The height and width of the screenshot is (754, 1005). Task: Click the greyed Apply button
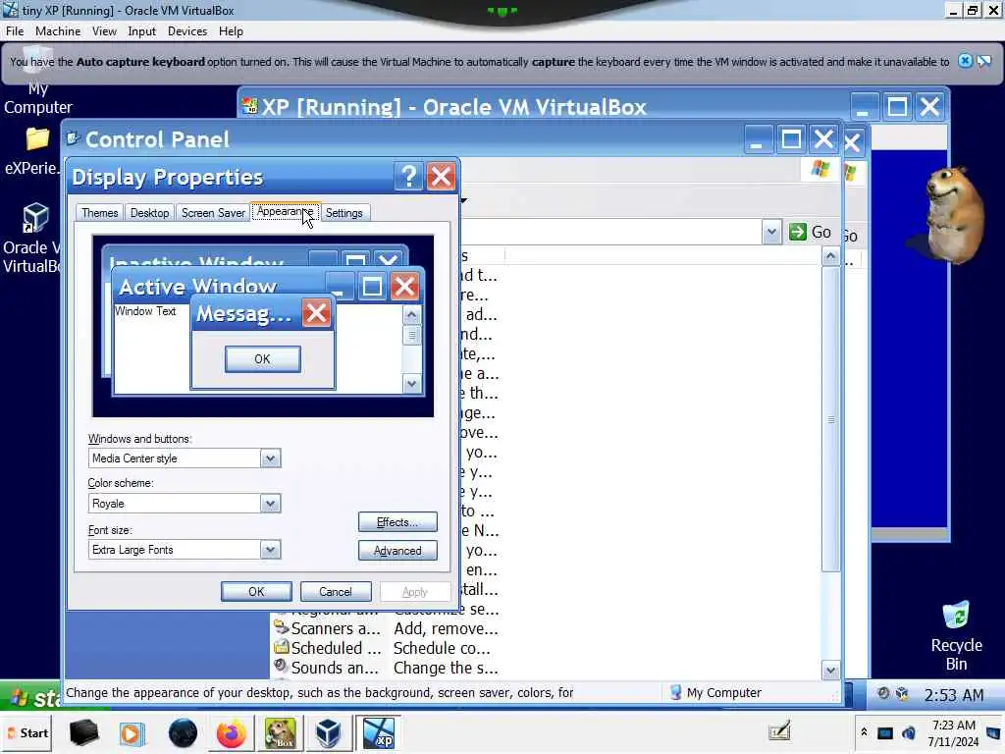click(x=415, y=591)
